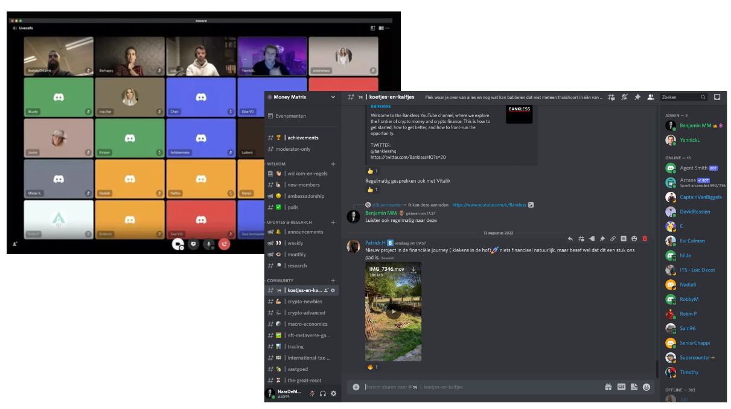Screen dimensions: 731x409
Task: Open the achievements channel
Action: (x=302, y=138)
